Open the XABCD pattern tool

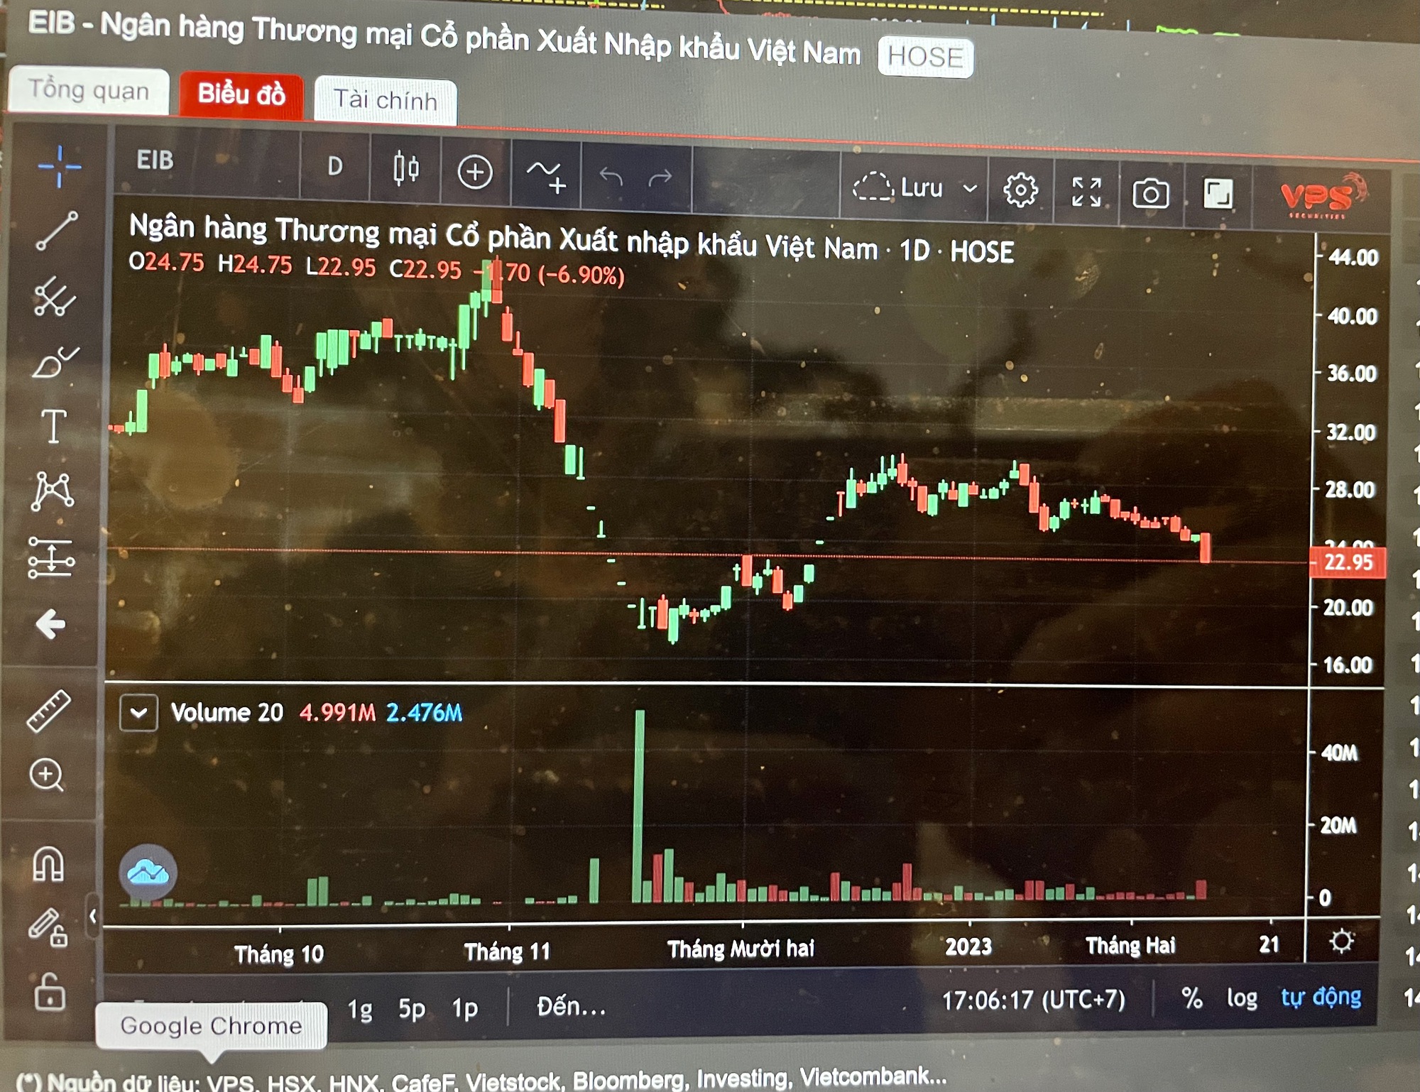52,491
